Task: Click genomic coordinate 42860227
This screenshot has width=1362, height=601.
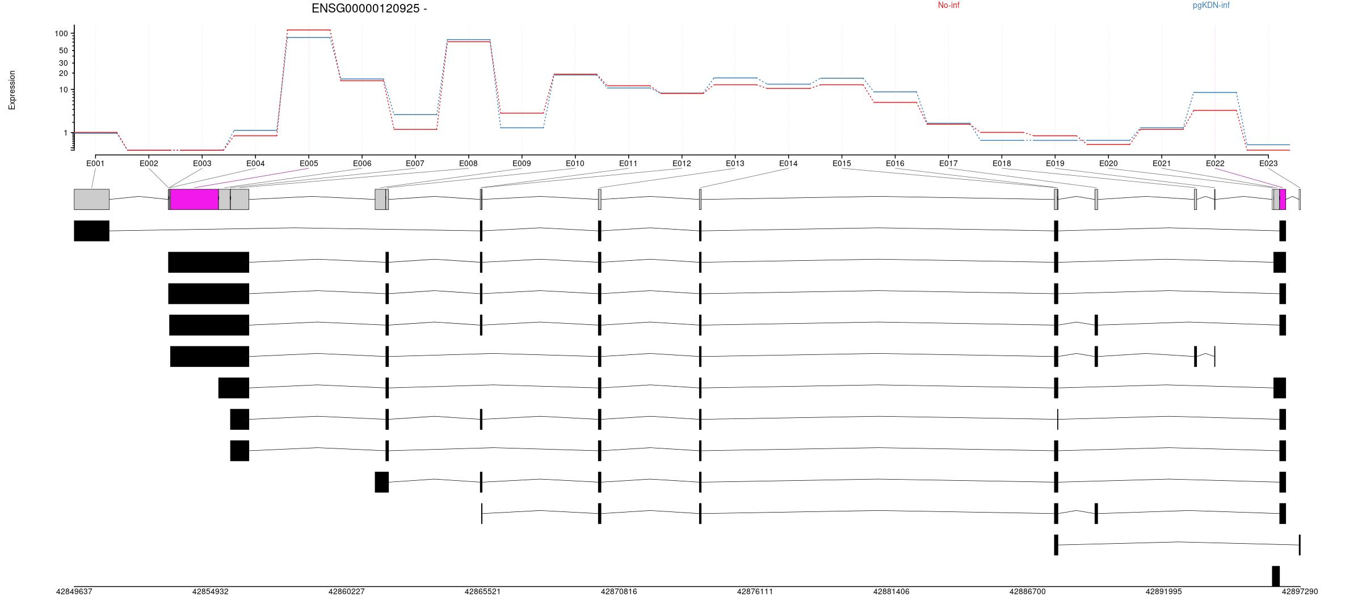Action: tap(347, 591)
